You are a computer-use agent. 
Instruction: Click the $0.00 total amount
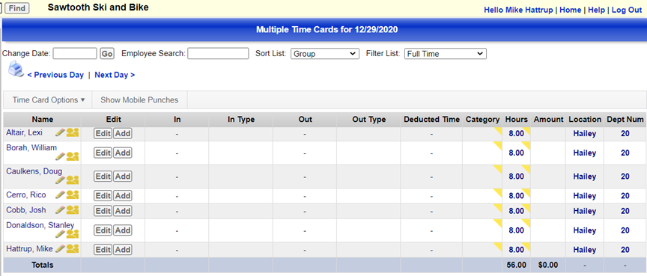(548, 265)
